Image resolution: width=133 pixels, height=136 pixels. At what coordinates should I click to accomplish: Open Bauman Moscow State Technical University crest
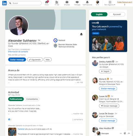[55, 45]
